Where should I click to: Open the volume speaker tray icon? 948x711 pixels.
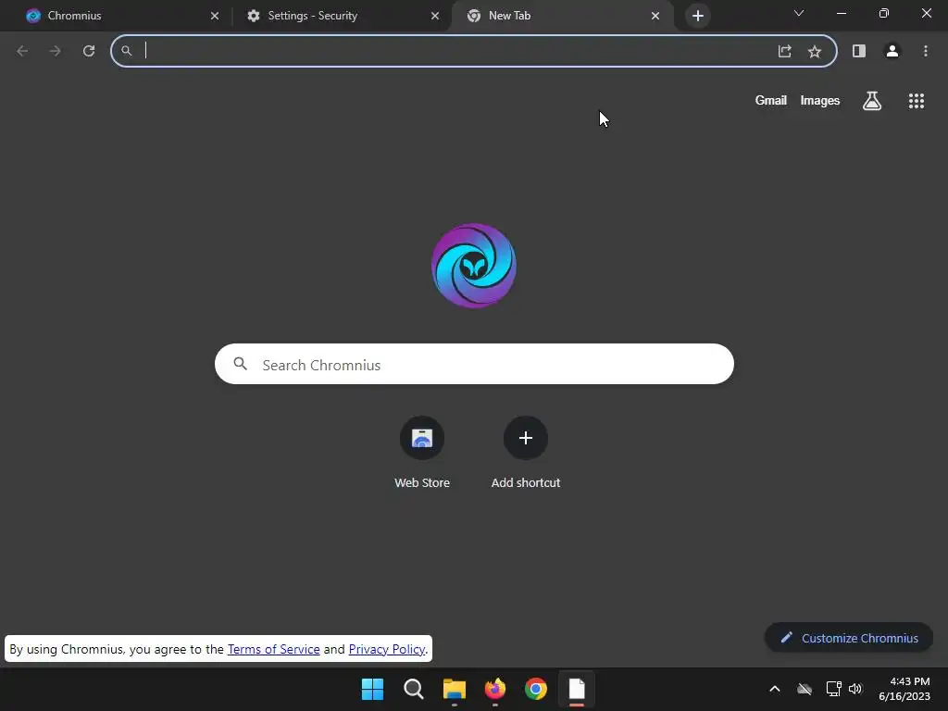point(855,689)
